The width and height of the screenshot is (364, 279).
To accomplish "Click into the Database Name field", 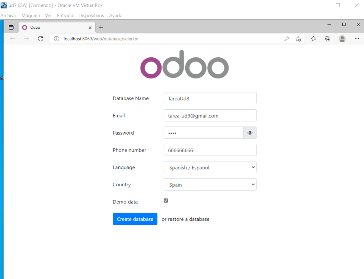I will coord(210,98).
